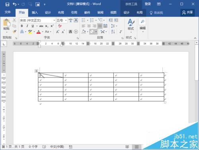Viewport: 199px width, 150px height.
Task: Open the Editing find menu
Action: (x=142, y=25)
